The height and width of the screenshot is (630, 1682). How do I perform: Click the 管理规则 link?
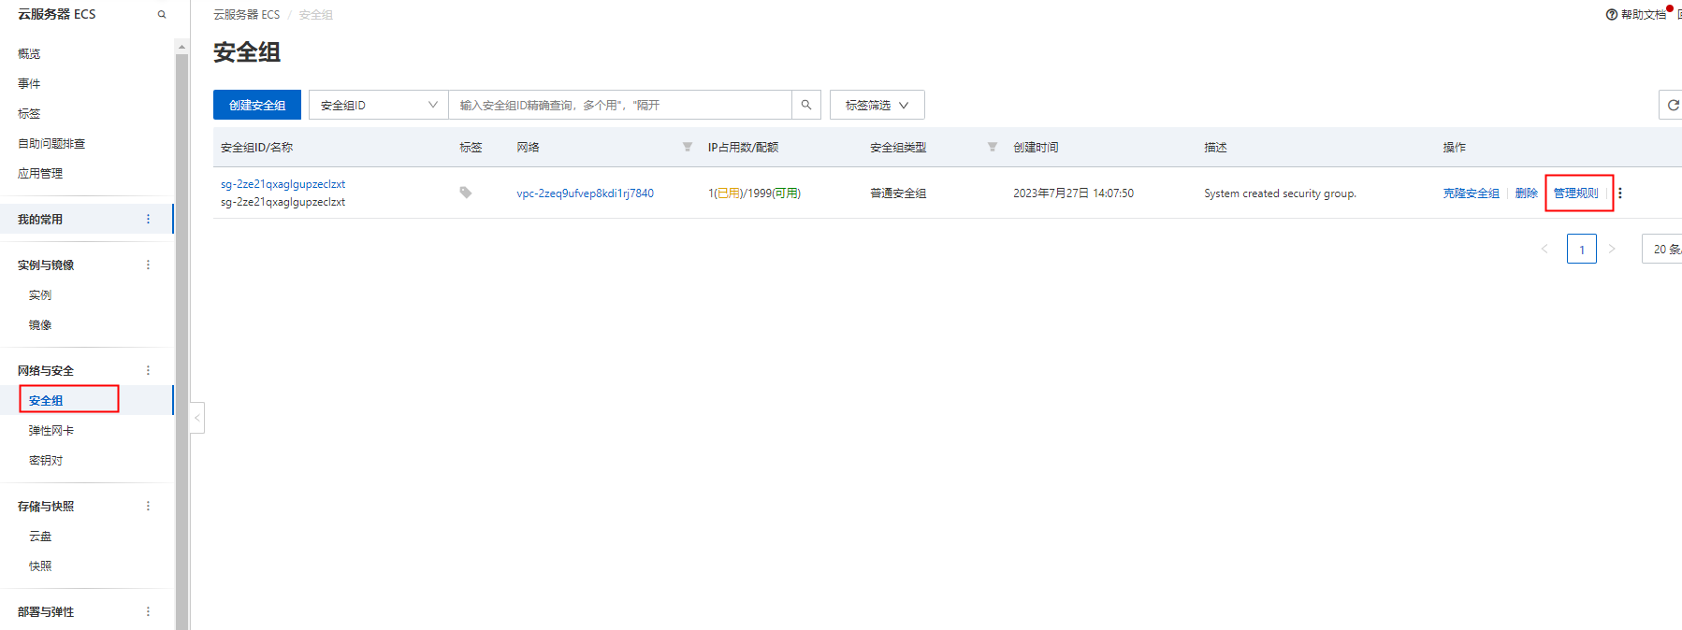click(1576, 193)
